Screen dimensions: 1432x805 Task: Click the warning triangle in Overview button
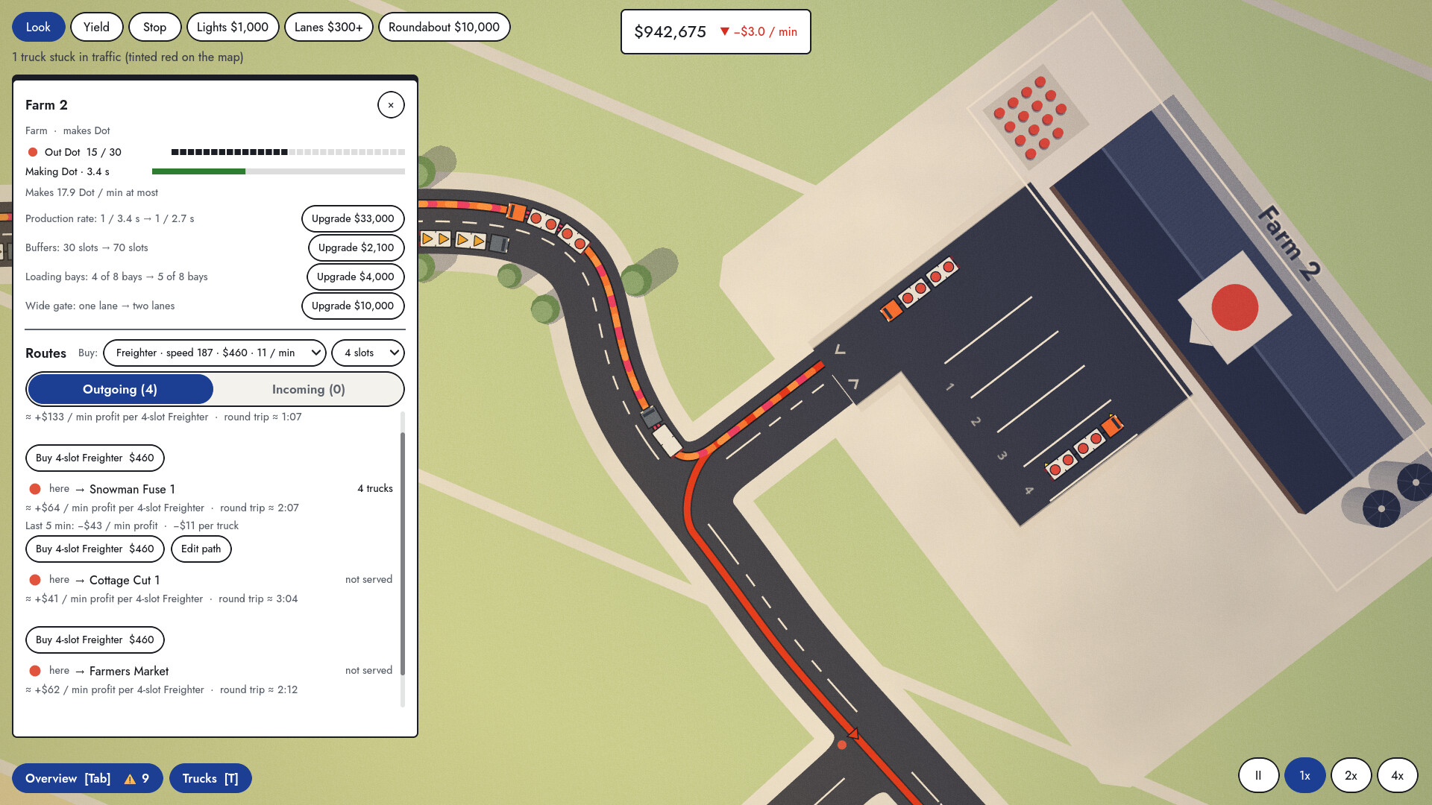[130, 779]
